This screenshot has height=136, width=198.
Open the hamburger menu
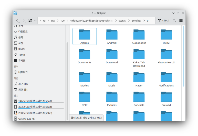pyautogui.click(x=181, y=21)
